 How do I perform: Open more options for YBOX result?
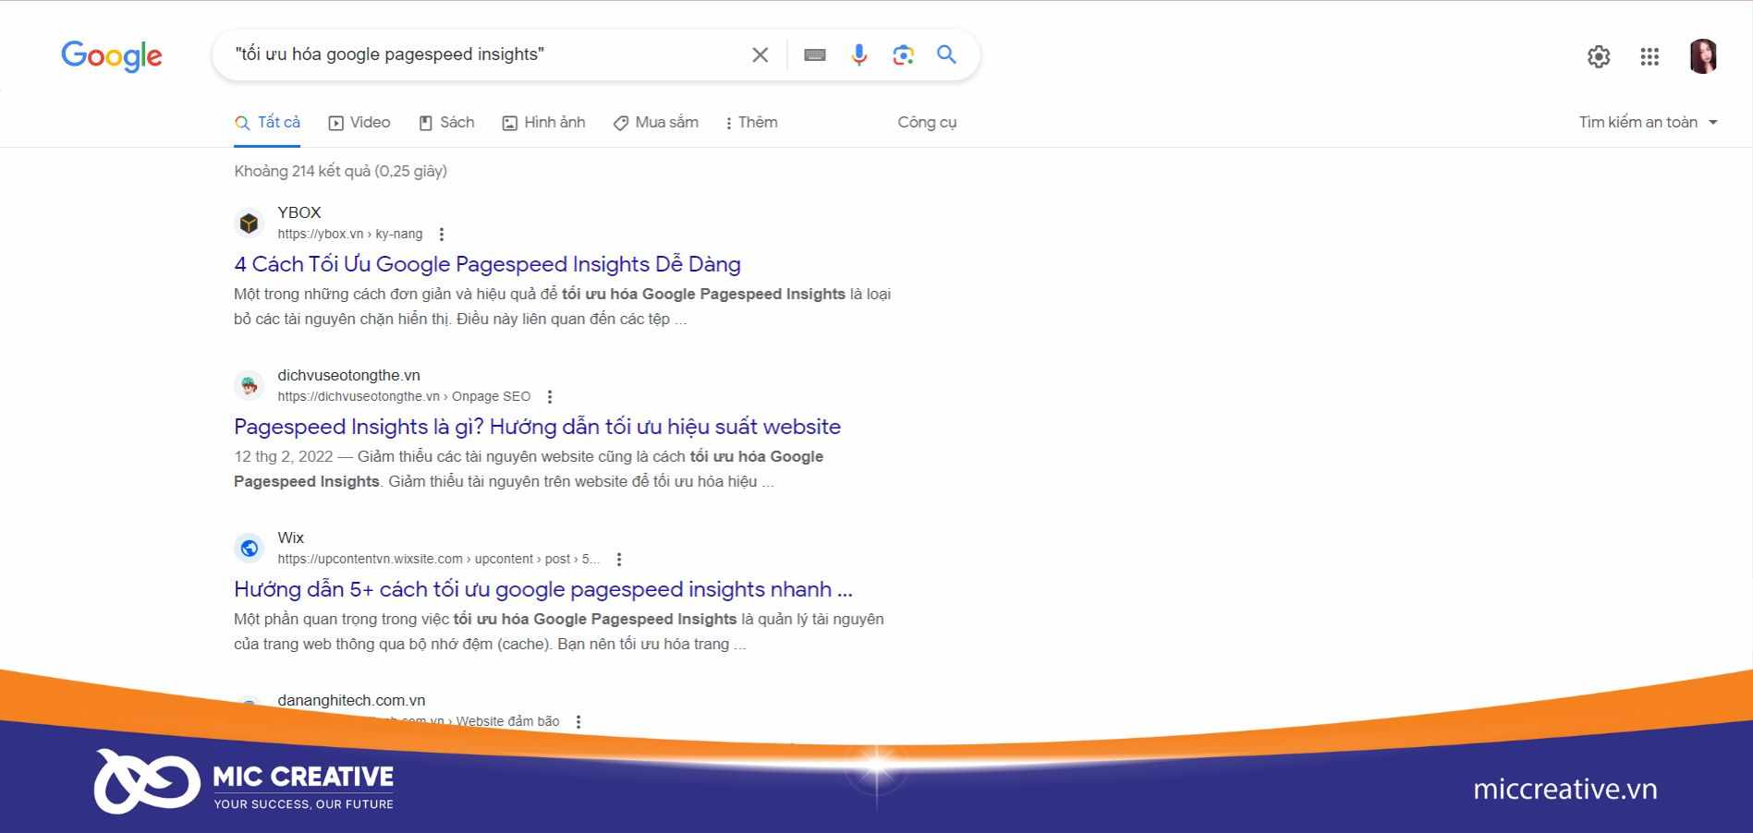tap(442, 235)
